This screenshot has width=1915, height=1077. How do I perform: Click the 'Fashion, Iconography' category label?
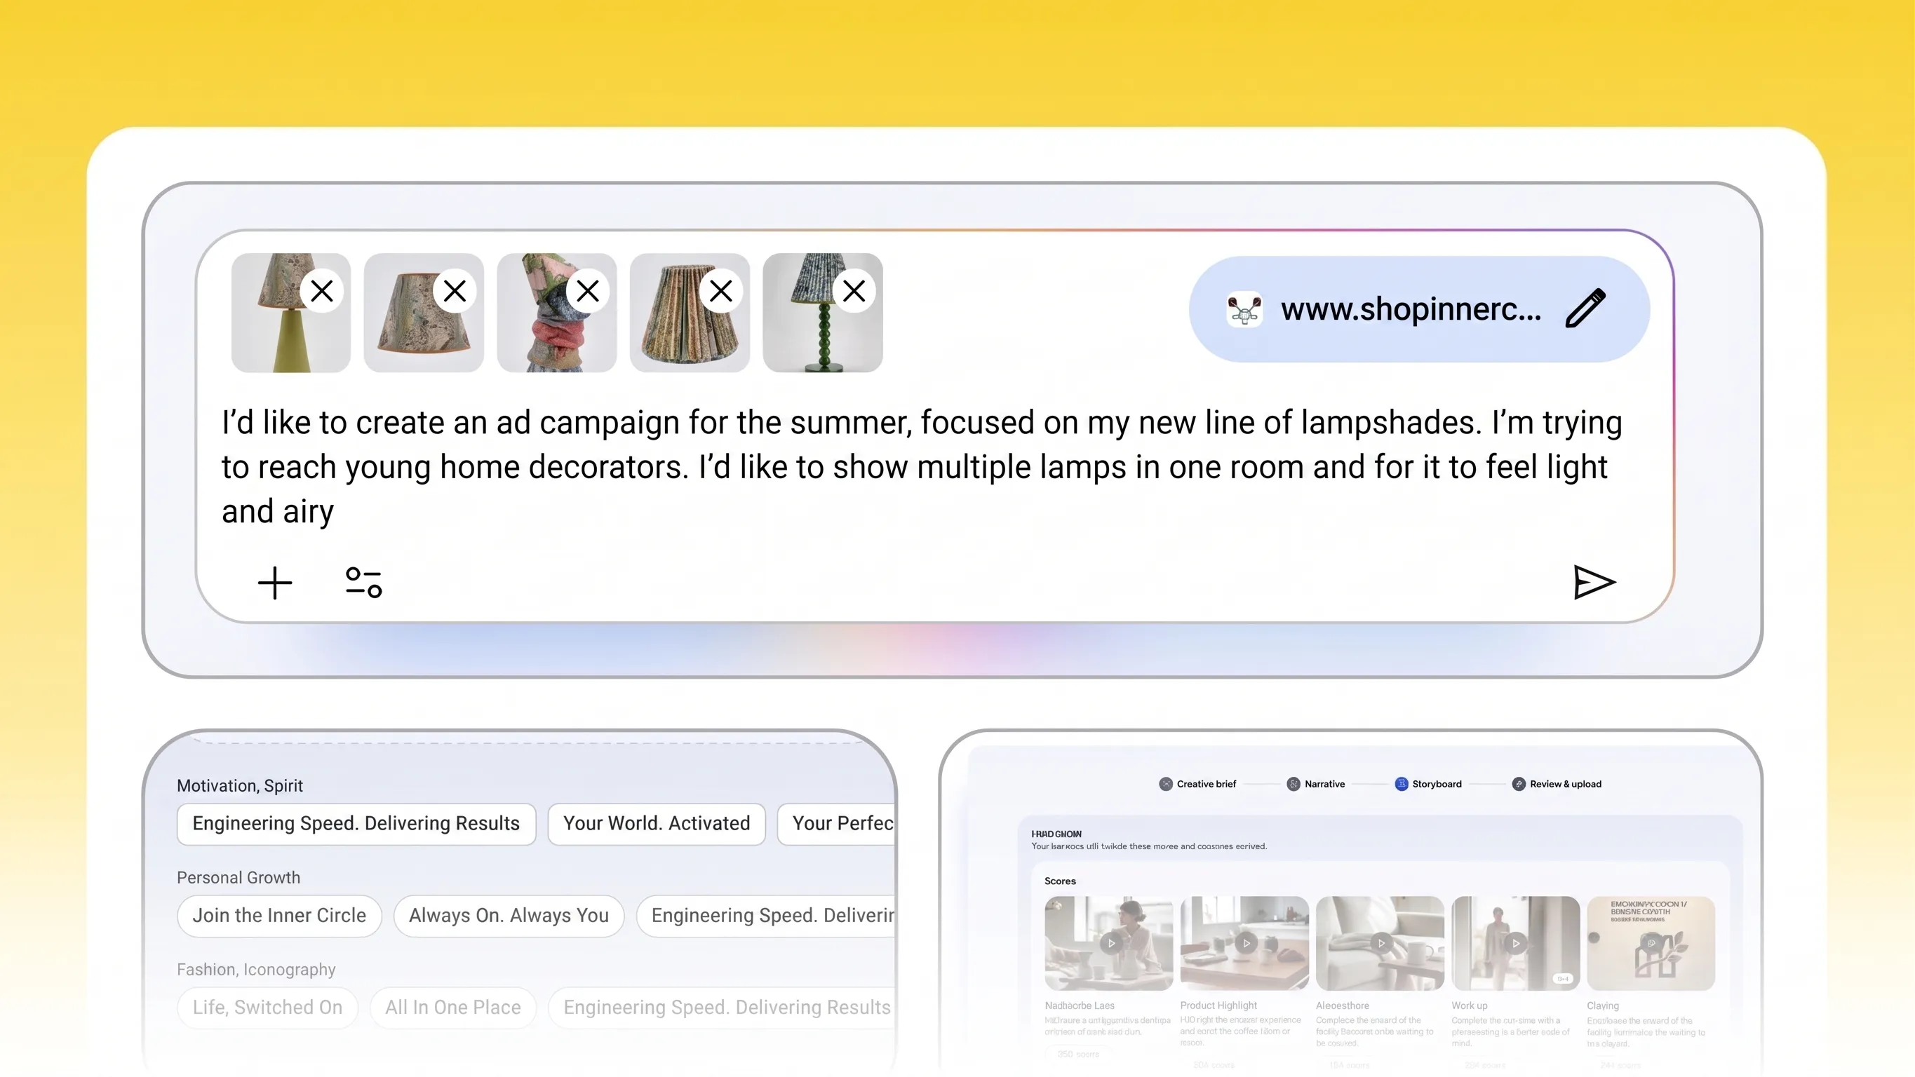(x=257, y=970)
